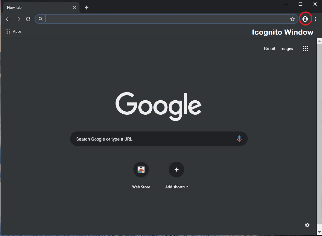Open the Google apps grid
The width and height of the screenshot is (322, 236).
[x=305, y=49]
